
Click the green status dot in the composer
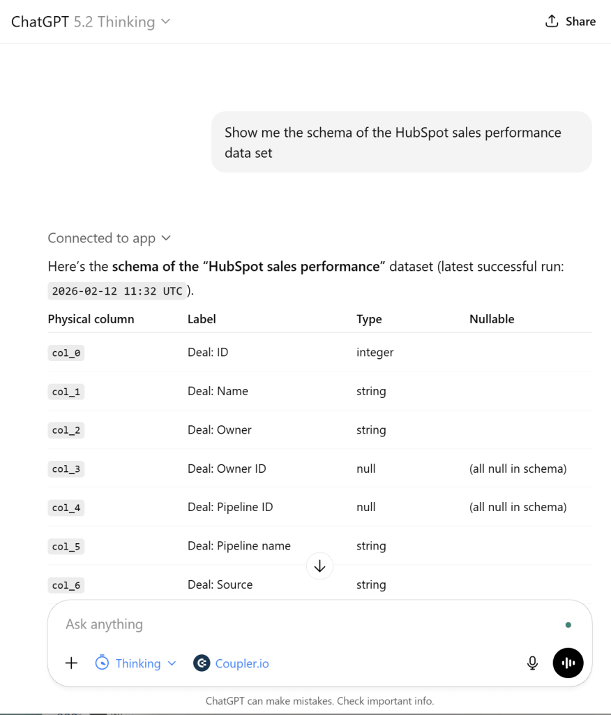tap(568, 624)
